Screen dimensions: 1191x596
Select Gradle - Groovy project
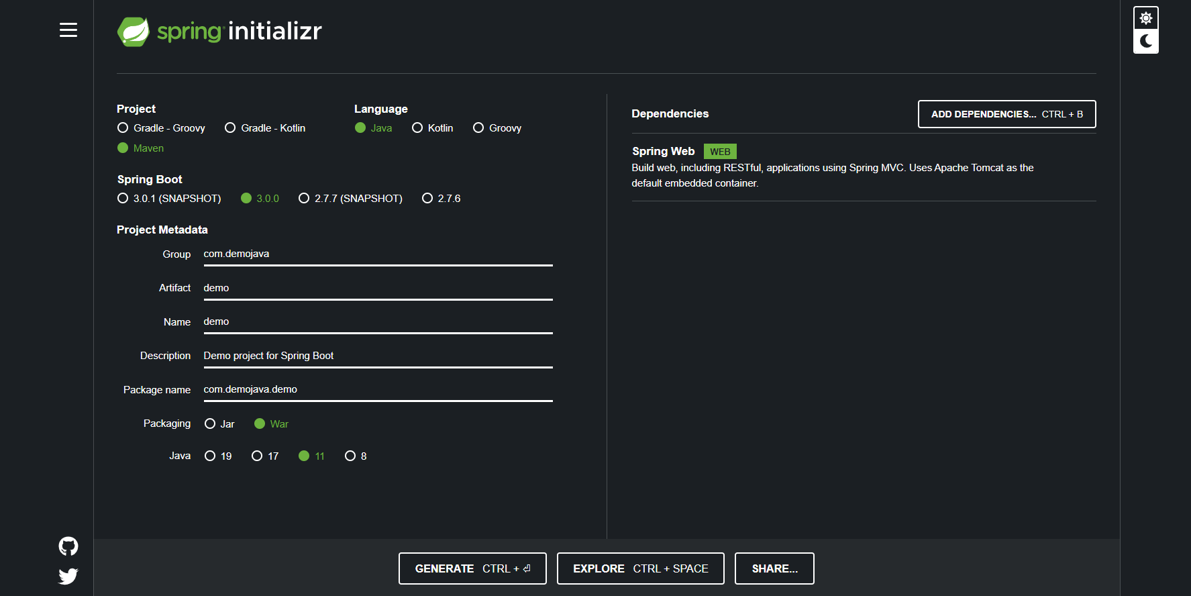coord(161,128)
